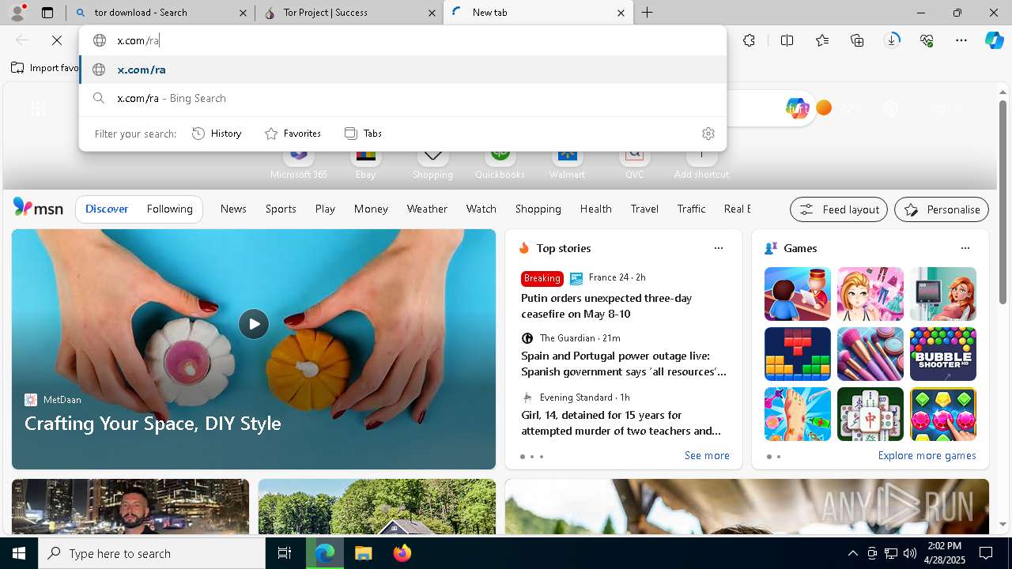The width and height of the screenshot is (1012, 569).
Task: Open Mahjong game thumbnail
Action: pyautogui.click(x=870, y=414)
